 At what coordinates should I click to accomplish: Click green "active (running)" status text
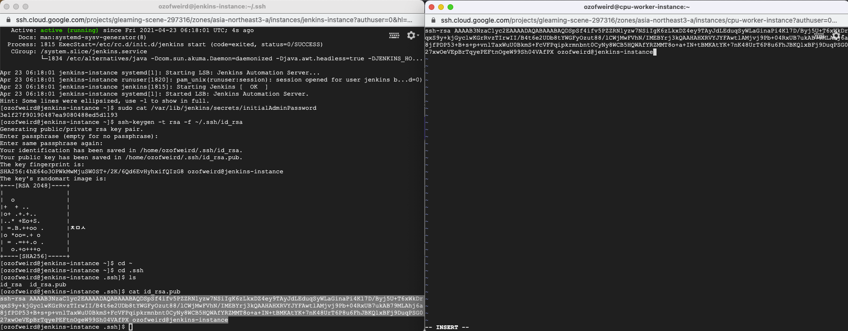[69, 30]
